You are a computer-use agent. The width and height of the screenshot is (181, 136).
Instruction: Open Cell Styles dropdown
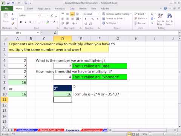(x=110, y=23)
